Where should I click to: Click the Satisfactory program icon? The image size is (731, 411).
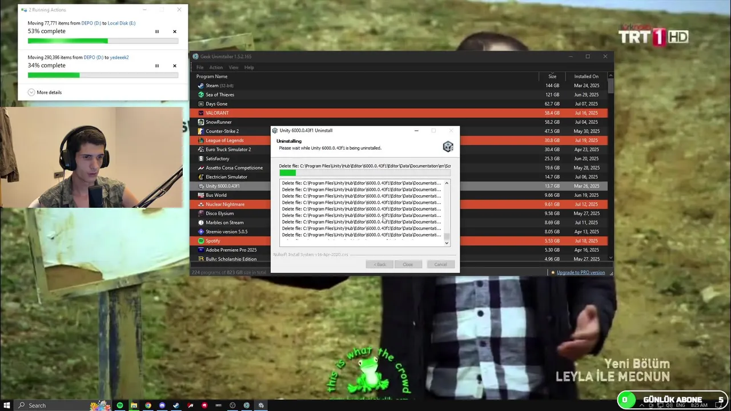click(200, 159)
